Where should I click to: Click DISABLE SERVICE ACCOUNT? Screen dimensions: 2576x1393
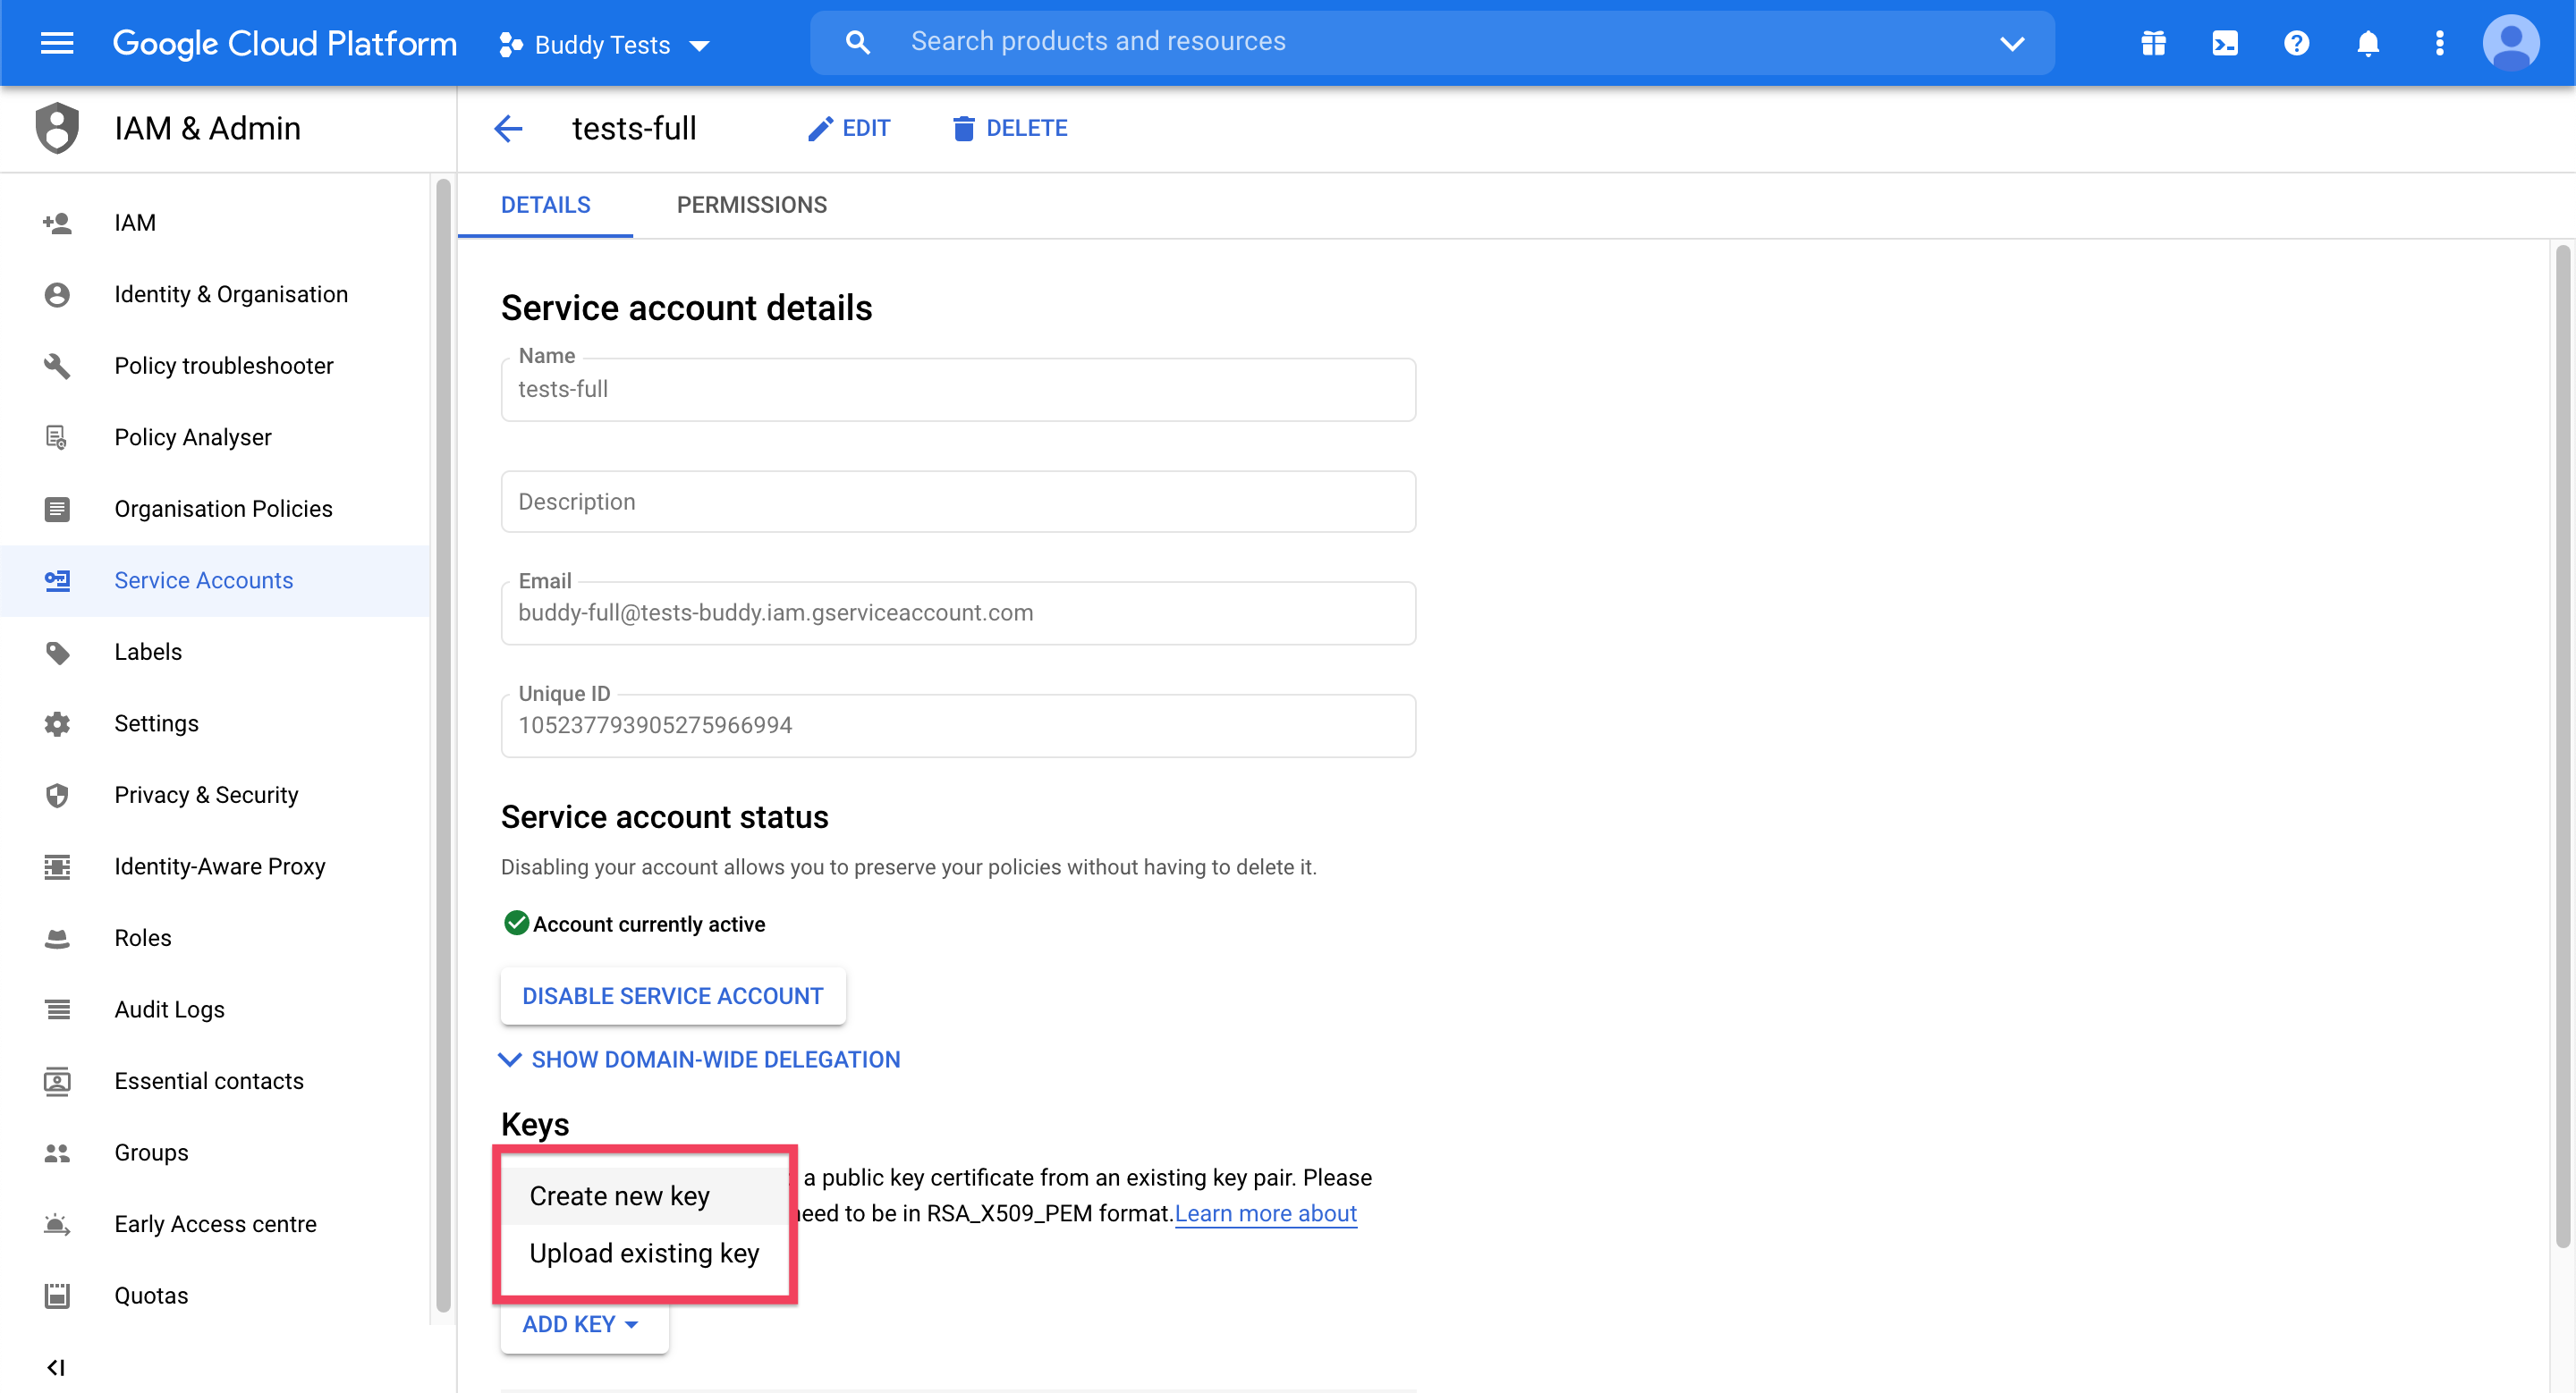pos(673,995)
